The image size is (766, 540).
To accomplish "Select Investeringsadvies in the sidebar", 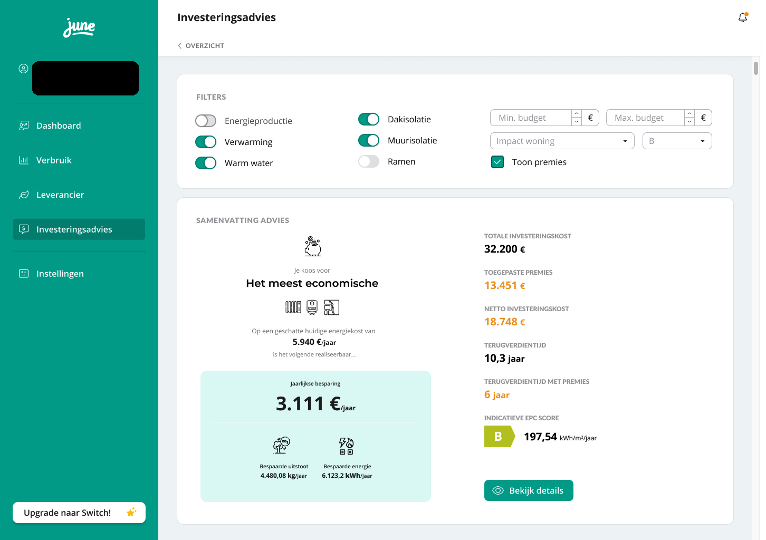I will tap(79, 229).
